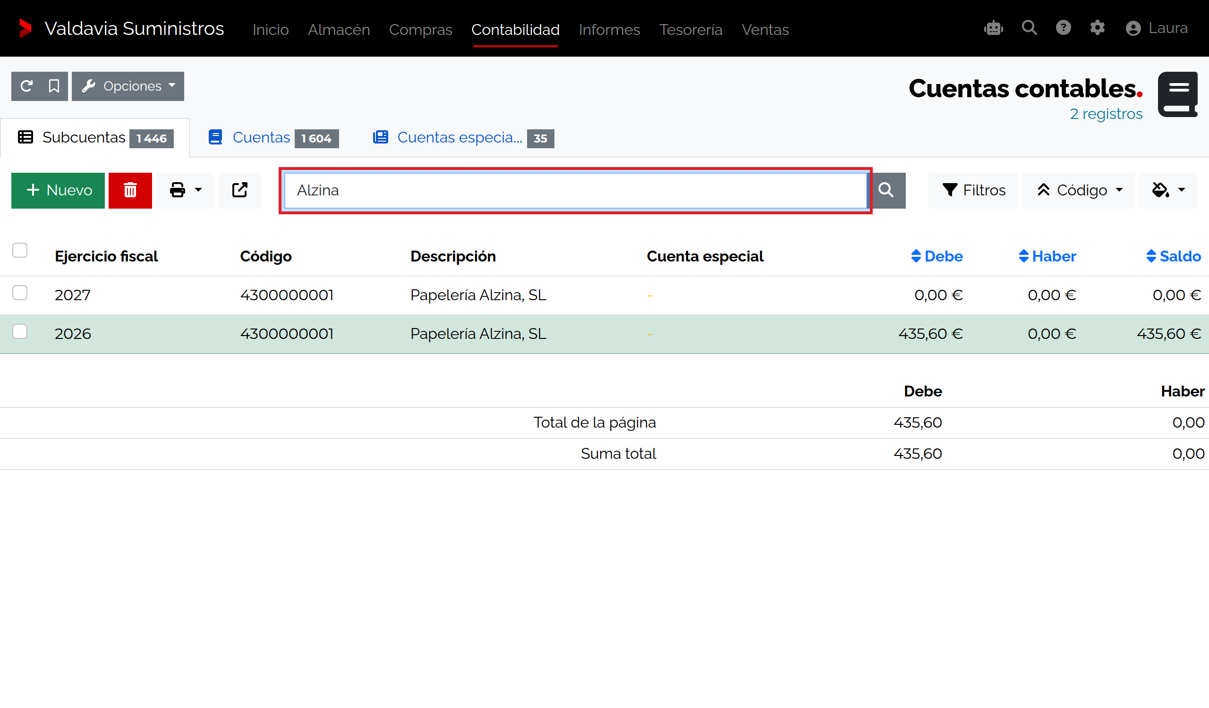Viewport: 1209px width, 708px height.
Task: Click the reload page icon button
Action: [26, 86]
